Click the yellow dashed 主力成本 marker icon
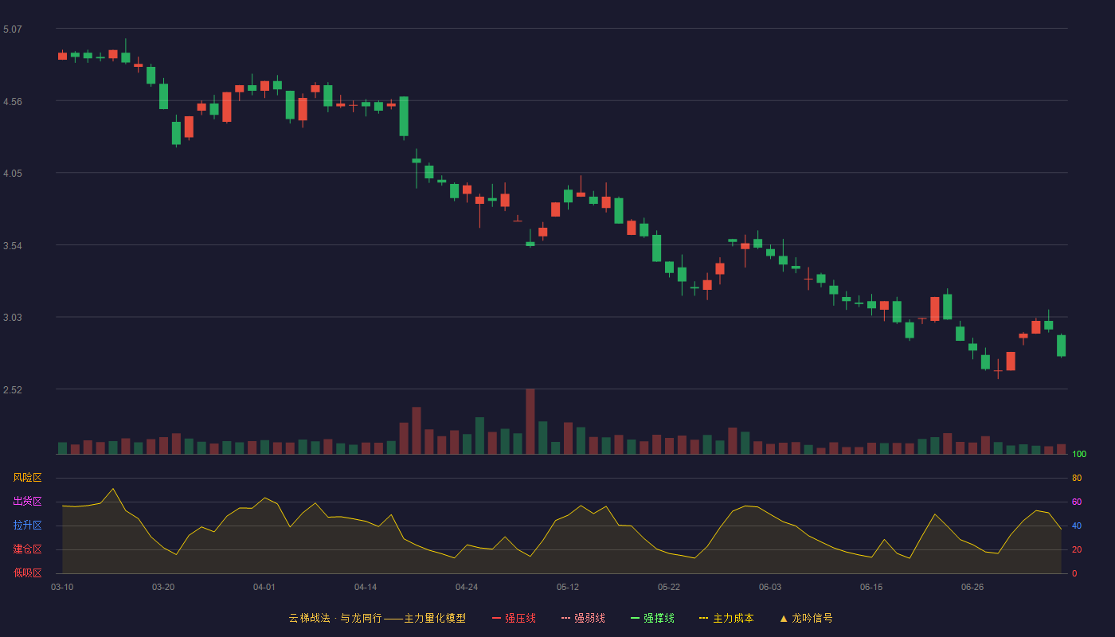Viewport: 1115px width, 637px height. [703, 618]
